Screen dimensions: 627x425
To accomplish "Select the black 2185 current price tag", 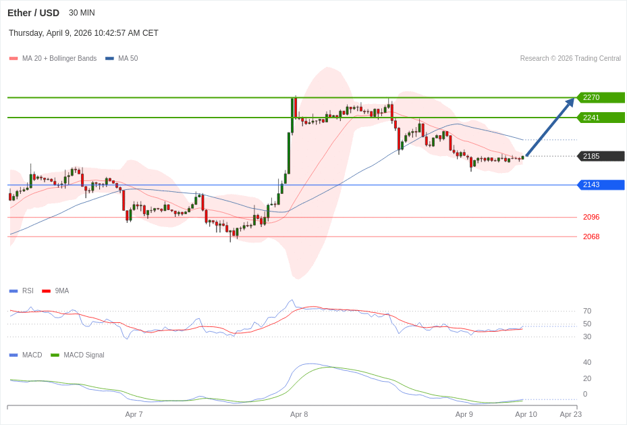I will click(600, 156).
